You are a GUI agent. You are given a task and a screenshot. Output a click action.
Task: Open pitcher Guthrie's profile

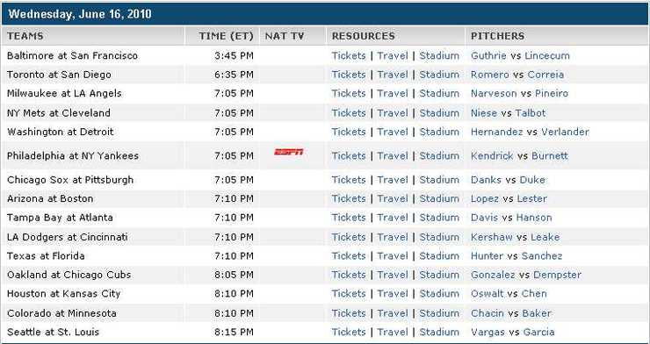(488, 55)
